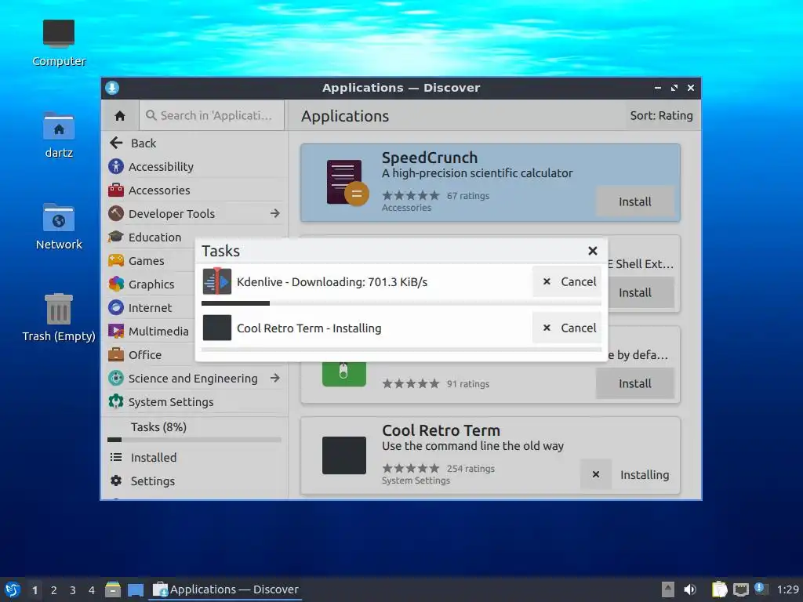Open the Games category
The height and width of the screenshot is (602, 803).
click(150, 260)
